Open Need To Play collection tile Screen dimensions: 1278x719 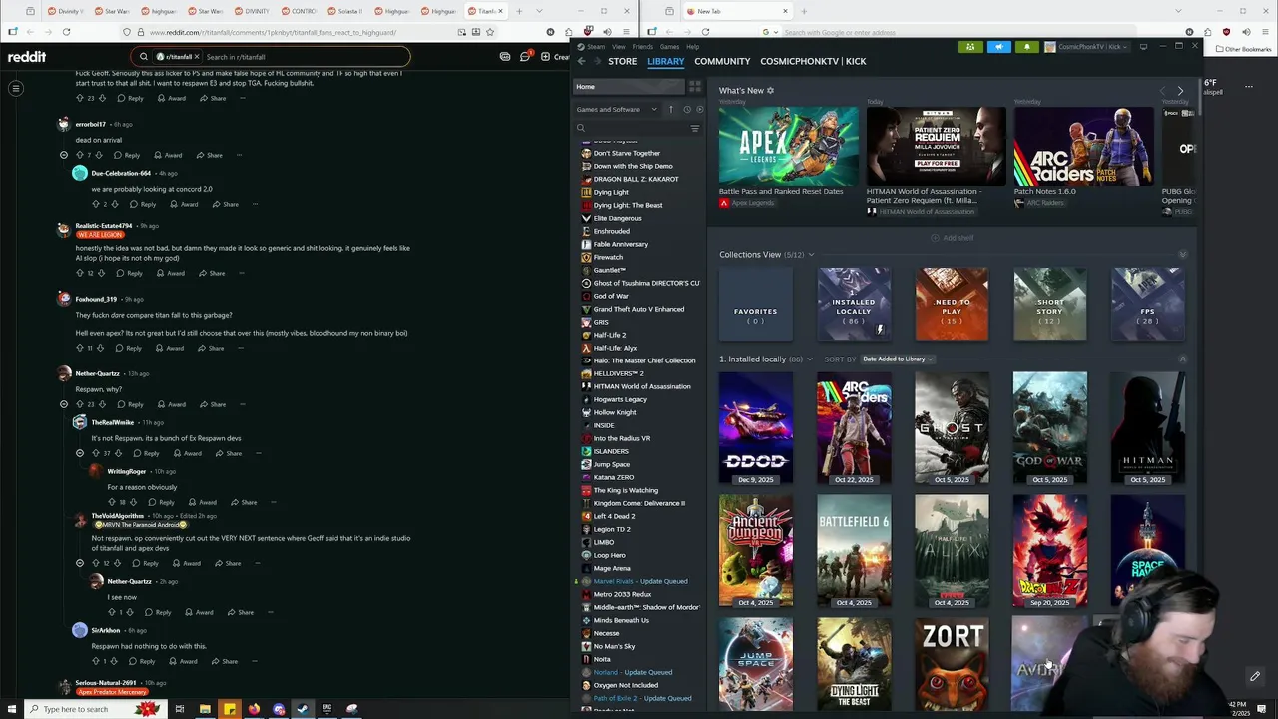pyautogui.click(x=952, y=304)
